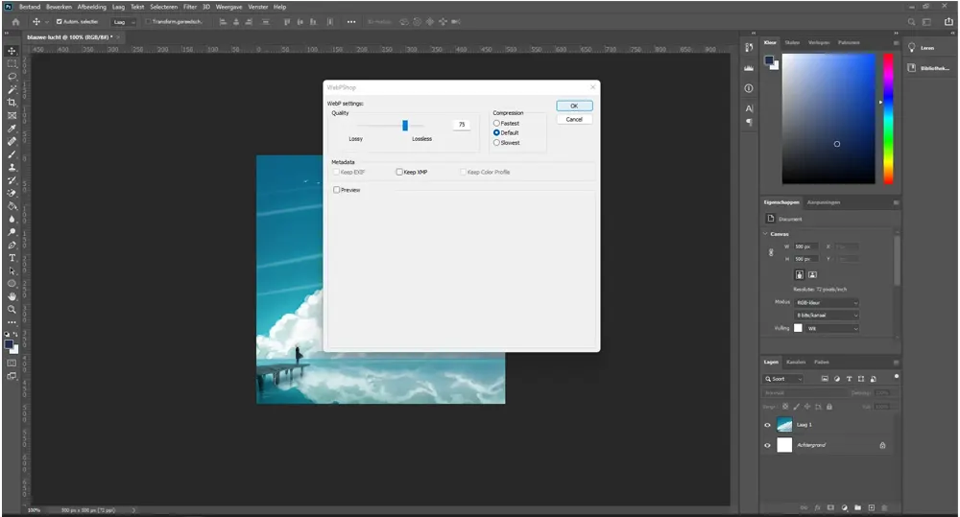Select the Lasso tool

(12, 77)
